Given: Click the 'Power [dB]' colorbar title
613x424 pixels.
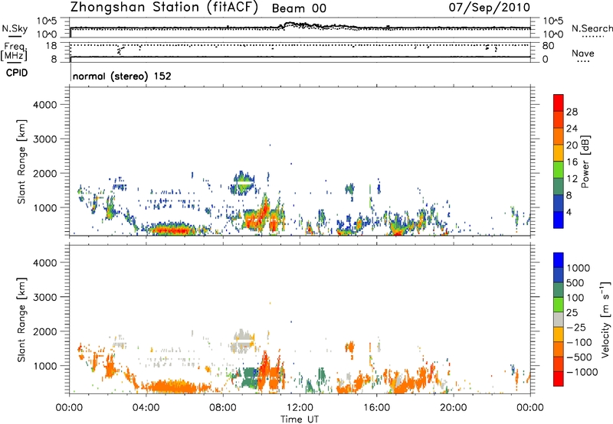Looking at the screenshot, I should [585, 161].
